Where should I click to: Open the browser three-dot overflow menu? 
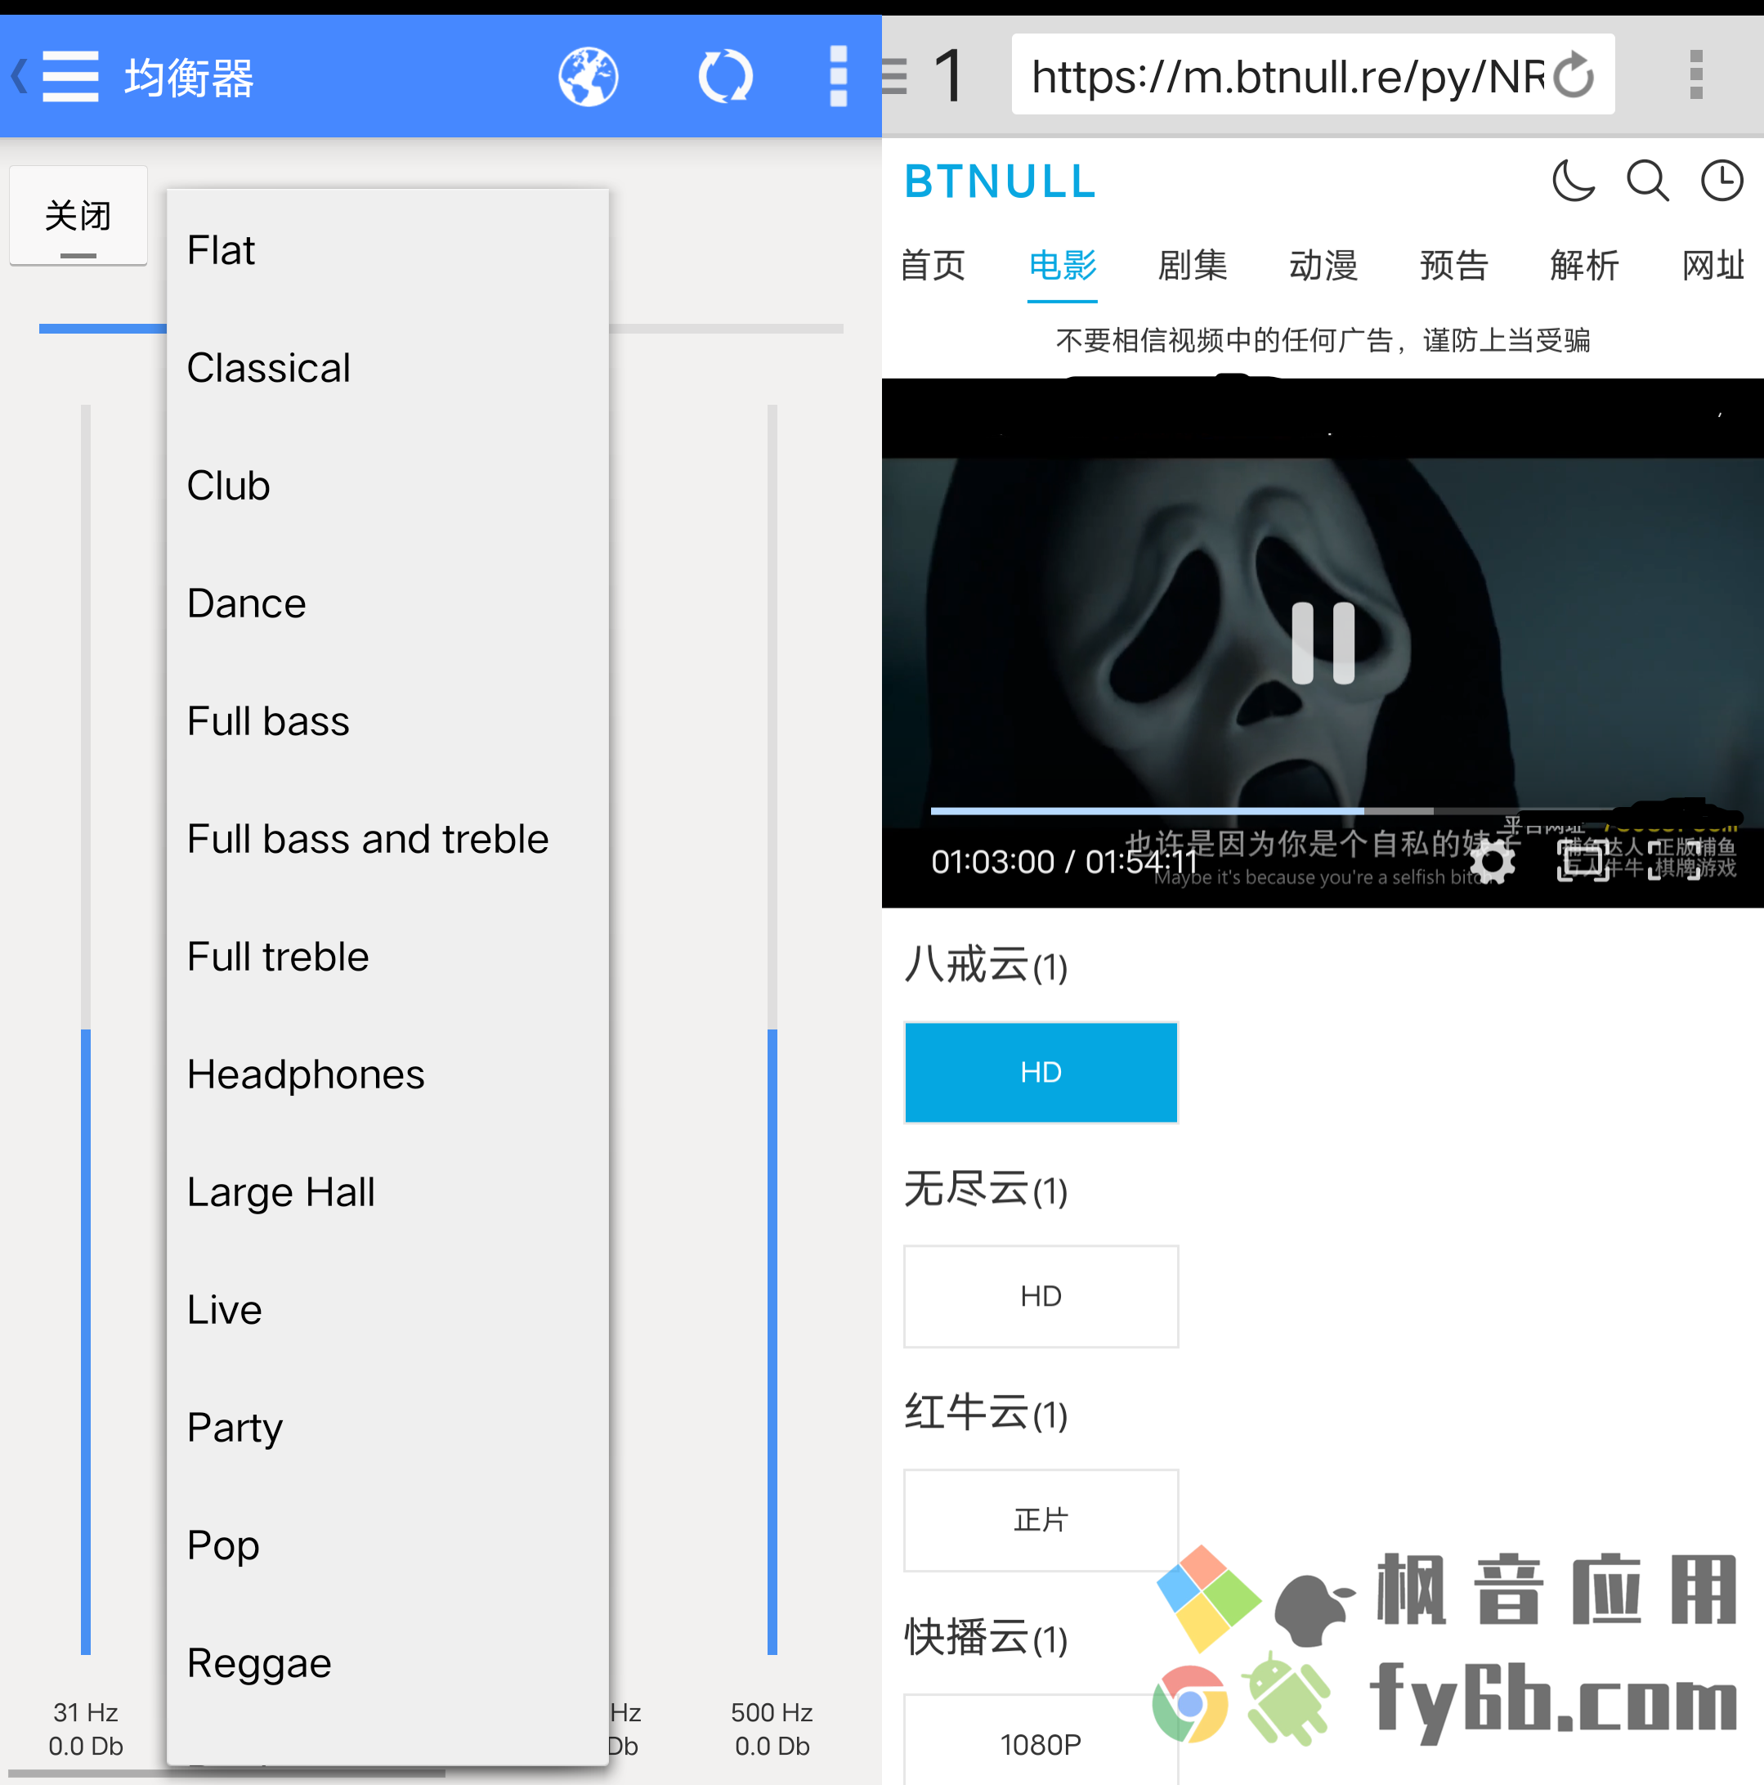(1695, 76)
